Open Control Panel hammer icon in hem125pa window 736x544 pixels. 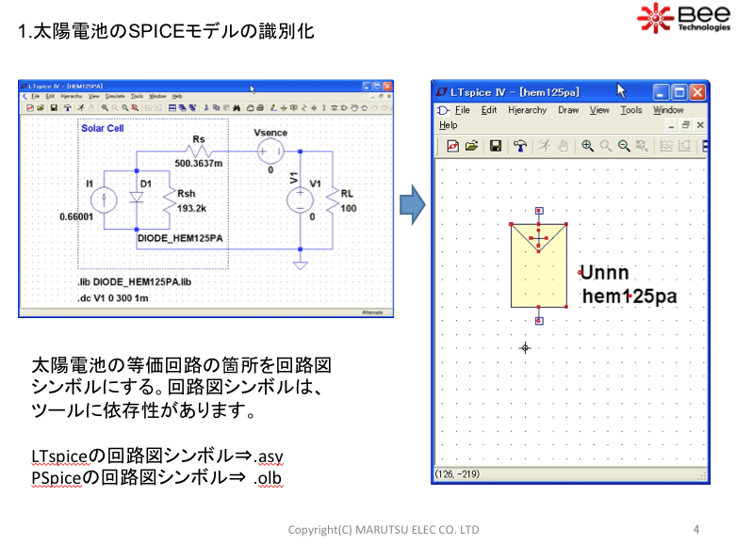[519, 146]
